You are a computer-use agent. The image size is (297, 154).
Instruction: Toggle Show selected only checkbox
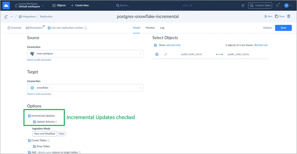coord(155,45)
